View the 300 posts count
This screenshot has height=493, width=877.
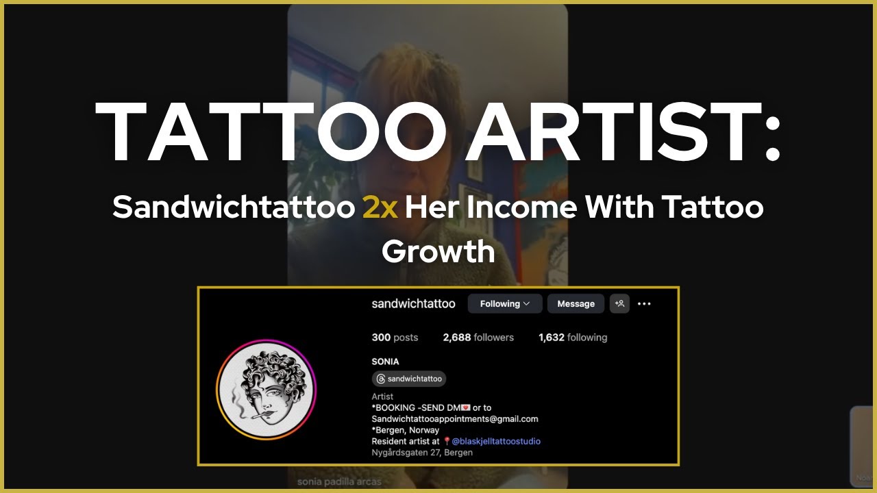click(x=395, y=337)
